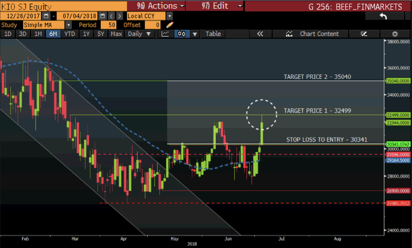Click the Aug month label on axis
Viewport: 412px width, 248px height.
point(337,239)
